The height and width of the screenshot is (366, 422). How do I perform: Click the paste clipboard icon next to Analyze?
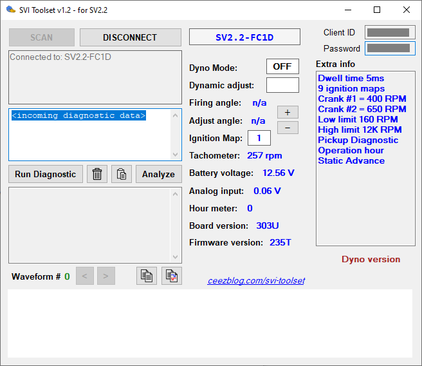[122, 174]
